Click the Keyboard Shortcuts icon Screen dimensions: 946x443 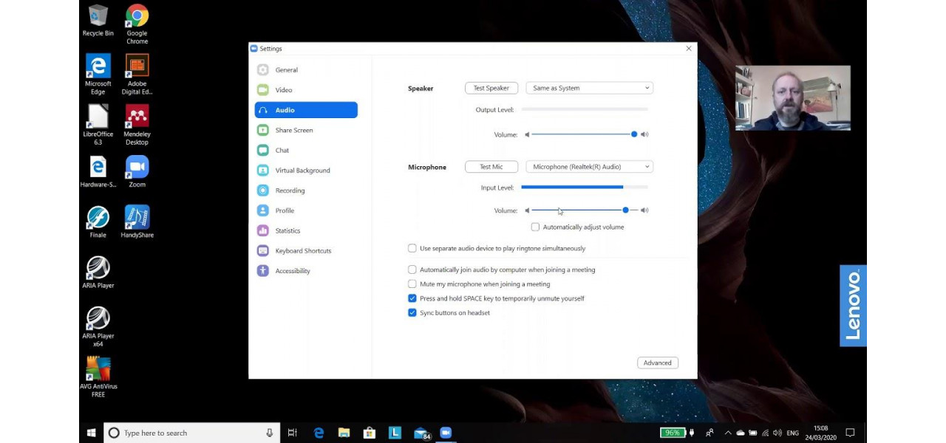point(262,251)
